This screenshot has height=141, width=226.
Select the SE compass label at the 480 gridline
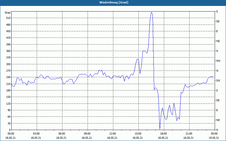pos(218,21)
